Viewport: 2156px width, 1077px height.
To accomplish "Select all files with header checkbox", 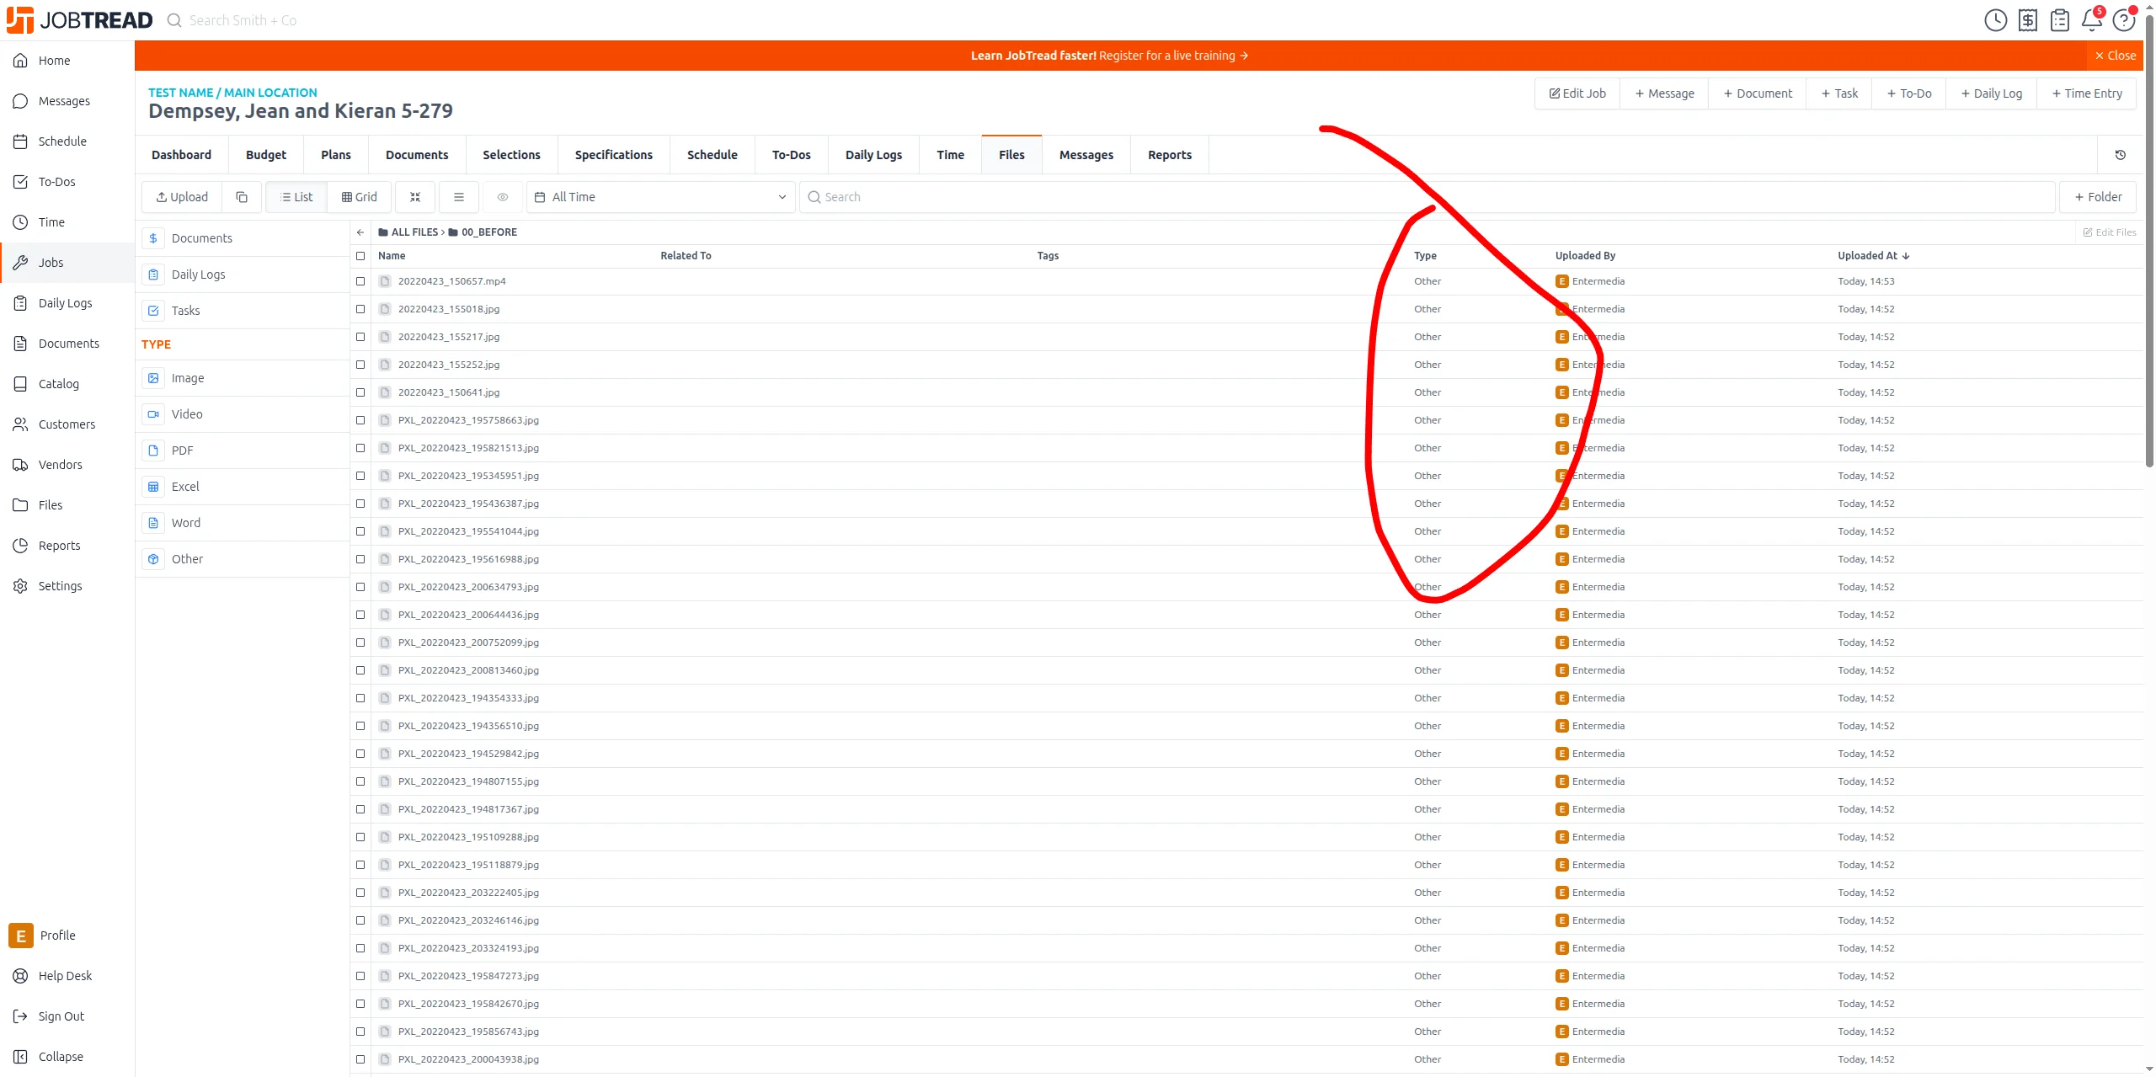I will click(x=360, y=256).
